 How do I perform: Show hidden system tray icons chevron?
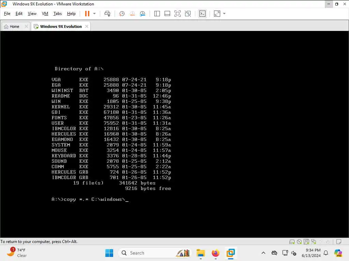tap(263, 253)
